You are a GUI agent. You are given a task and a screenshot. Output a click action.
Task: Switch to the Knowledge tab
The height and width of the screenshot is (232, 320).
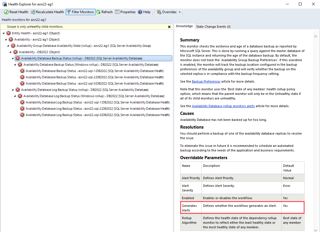tap(184, 26)
